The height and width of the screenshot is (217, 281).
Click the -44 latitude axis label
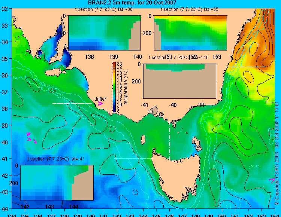(x=4, y=209)
